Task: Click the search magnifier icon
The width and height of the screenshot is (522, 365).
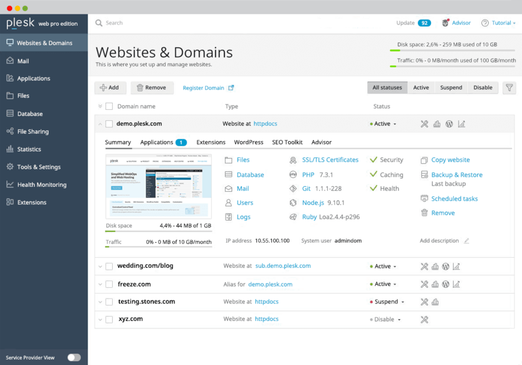Action: pyautogui.click(x=98, y=23)
